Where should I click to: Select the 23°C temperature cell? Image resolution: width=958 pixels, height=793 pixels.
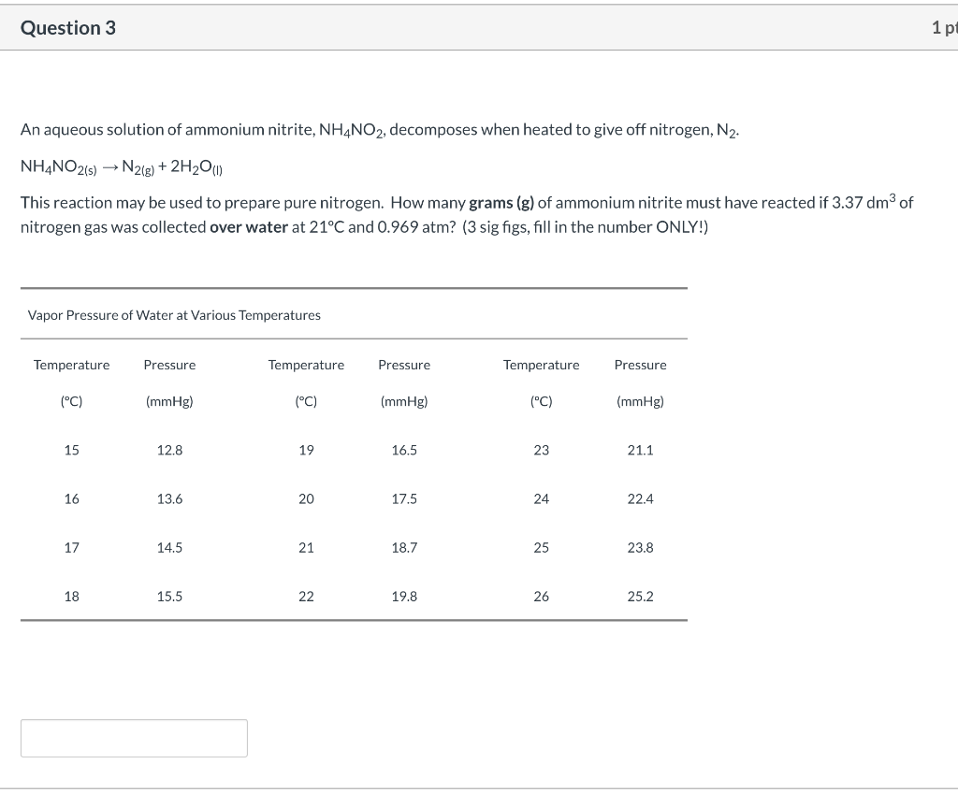(x=541, y=450)
